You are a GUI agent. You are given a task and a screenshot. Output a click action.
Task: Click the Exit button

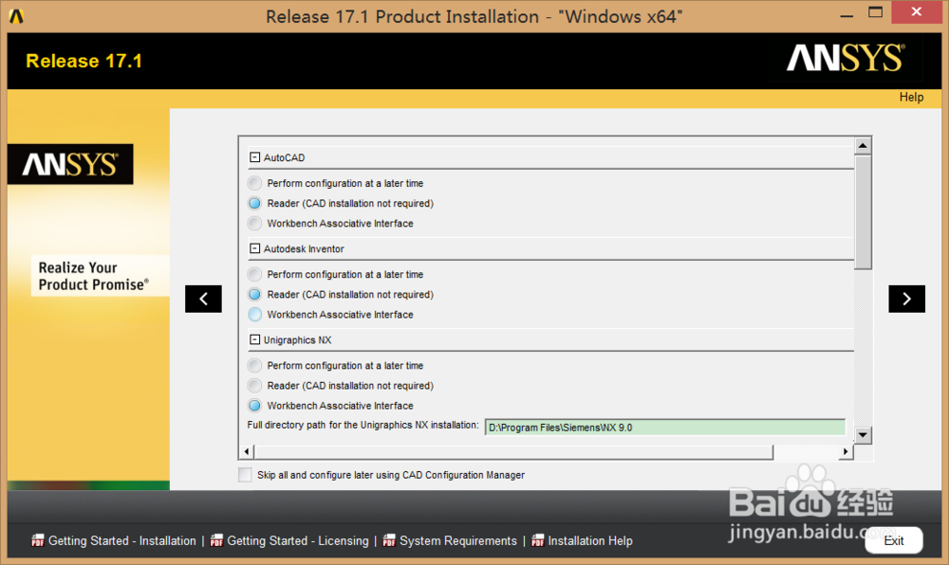894,540
